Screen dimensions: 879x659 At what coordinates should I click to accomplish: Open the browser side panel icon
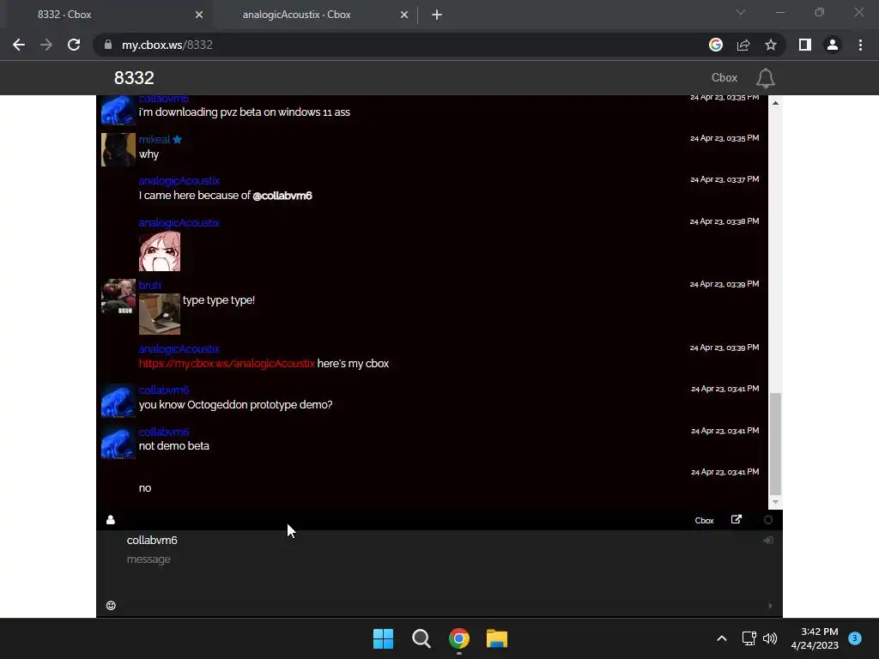(805, 45)
